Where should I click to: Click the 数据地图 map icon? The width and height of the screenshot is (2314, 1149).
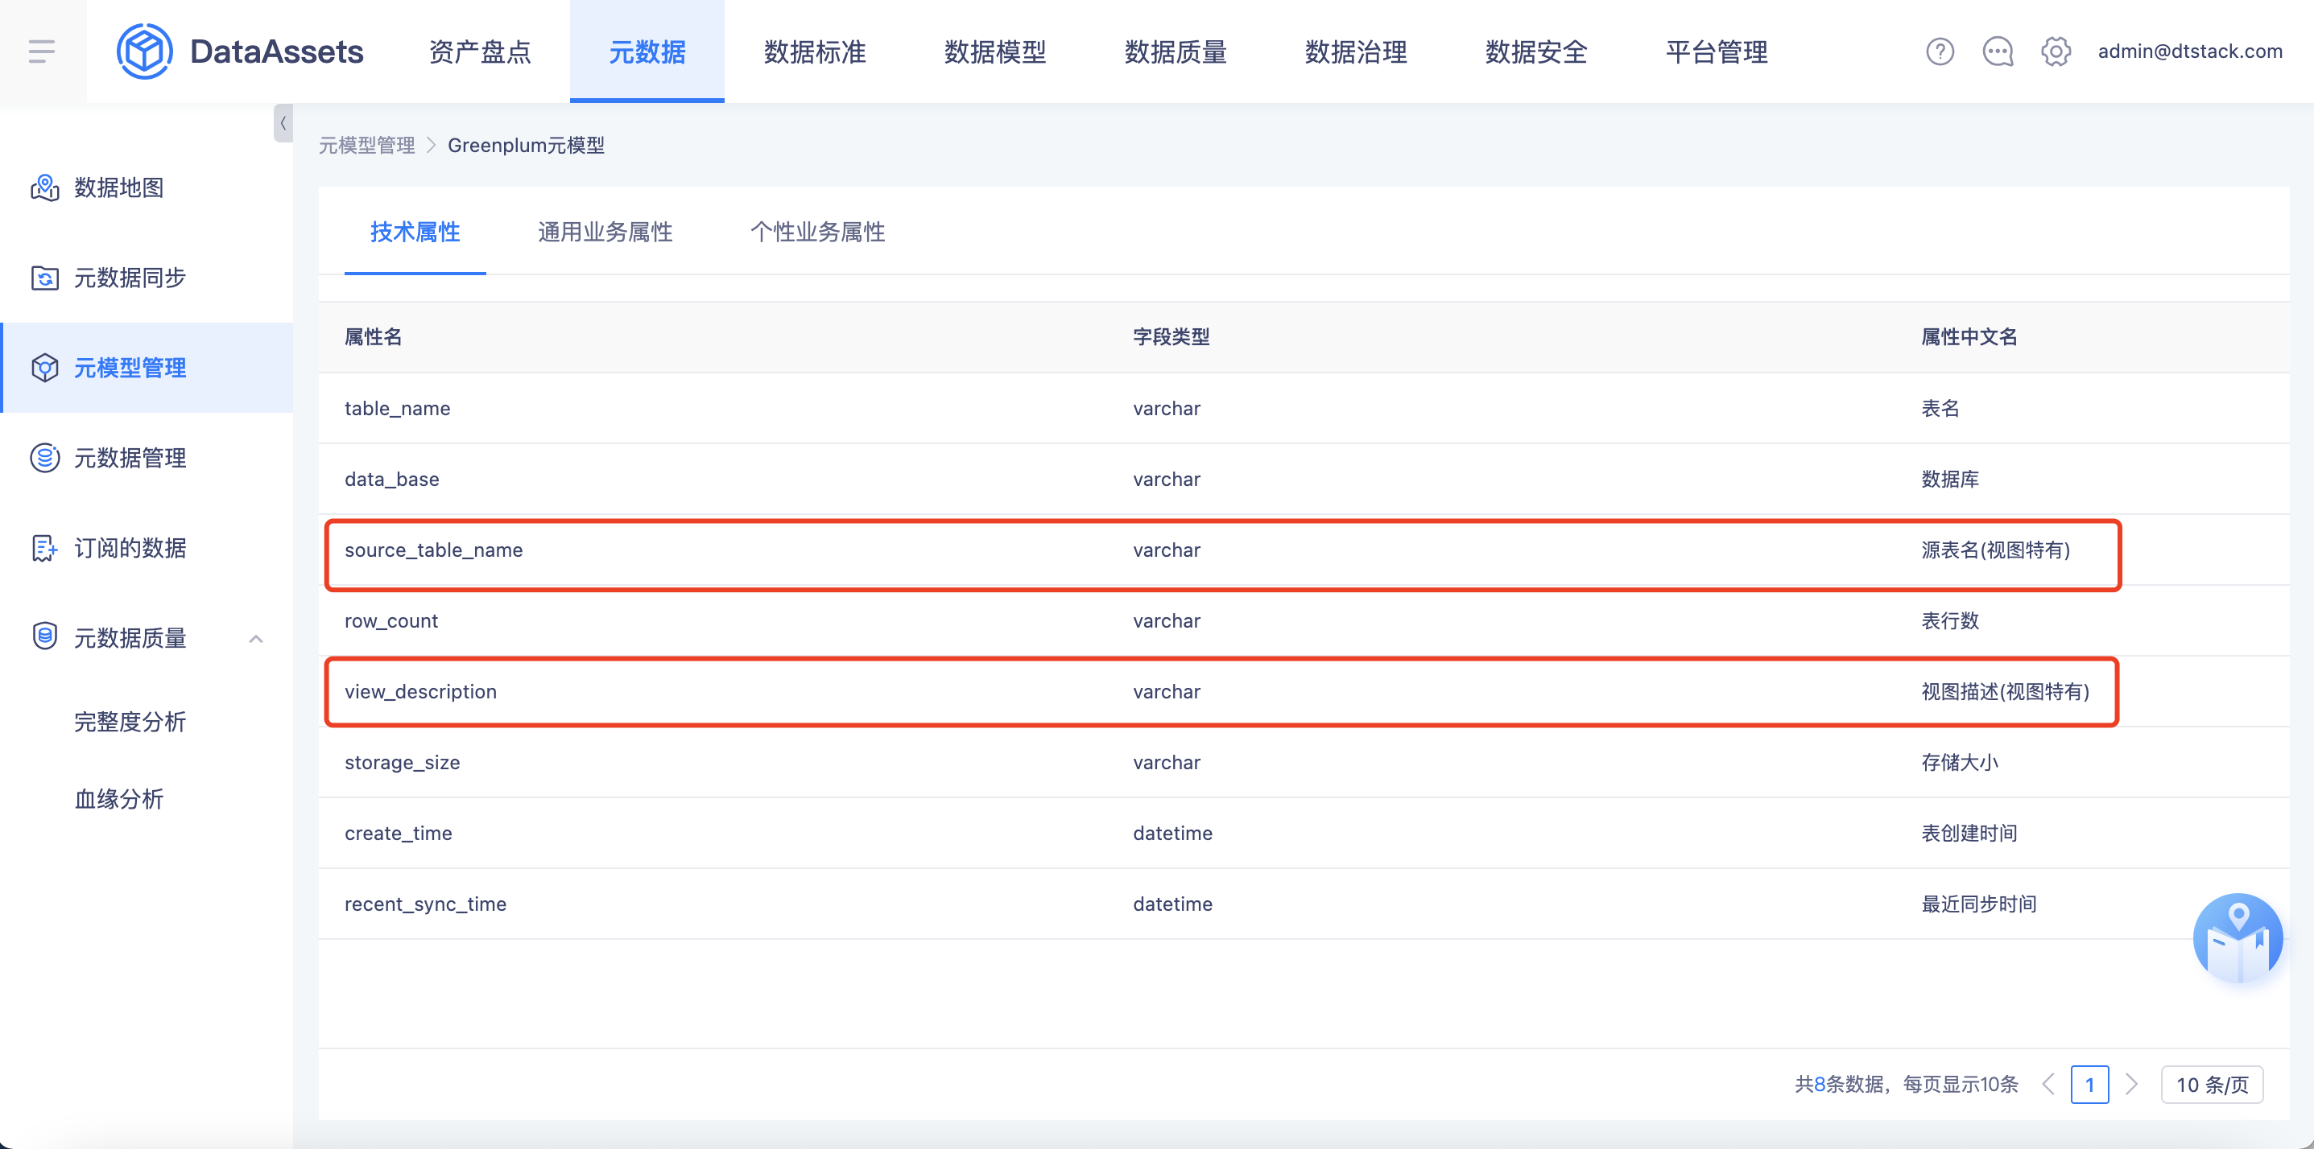[x=44, y=187]
